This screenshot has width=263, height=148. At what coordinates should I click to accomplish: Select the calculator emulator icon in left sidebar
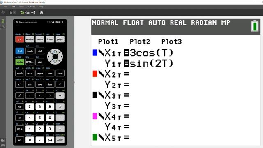click(3, 21)
